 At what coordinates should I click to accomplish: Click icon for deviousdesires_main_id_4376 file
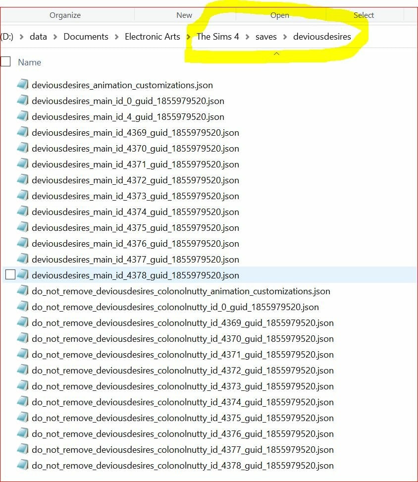23,243
